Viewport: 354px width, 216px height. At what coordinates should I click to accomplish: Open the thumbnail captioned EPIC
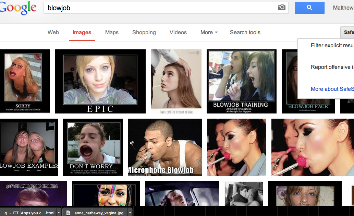click(x=100, y=81)
